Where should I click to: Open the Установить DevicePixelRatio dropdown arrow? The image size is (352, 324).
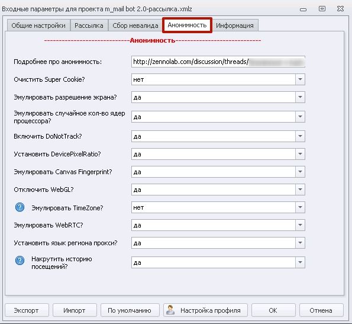tap(300, 154)
